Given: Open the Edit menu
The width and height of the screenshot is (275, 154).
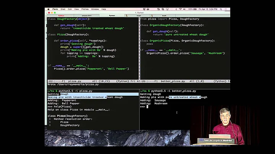Looking at the screenshot, I should point(70,9).
